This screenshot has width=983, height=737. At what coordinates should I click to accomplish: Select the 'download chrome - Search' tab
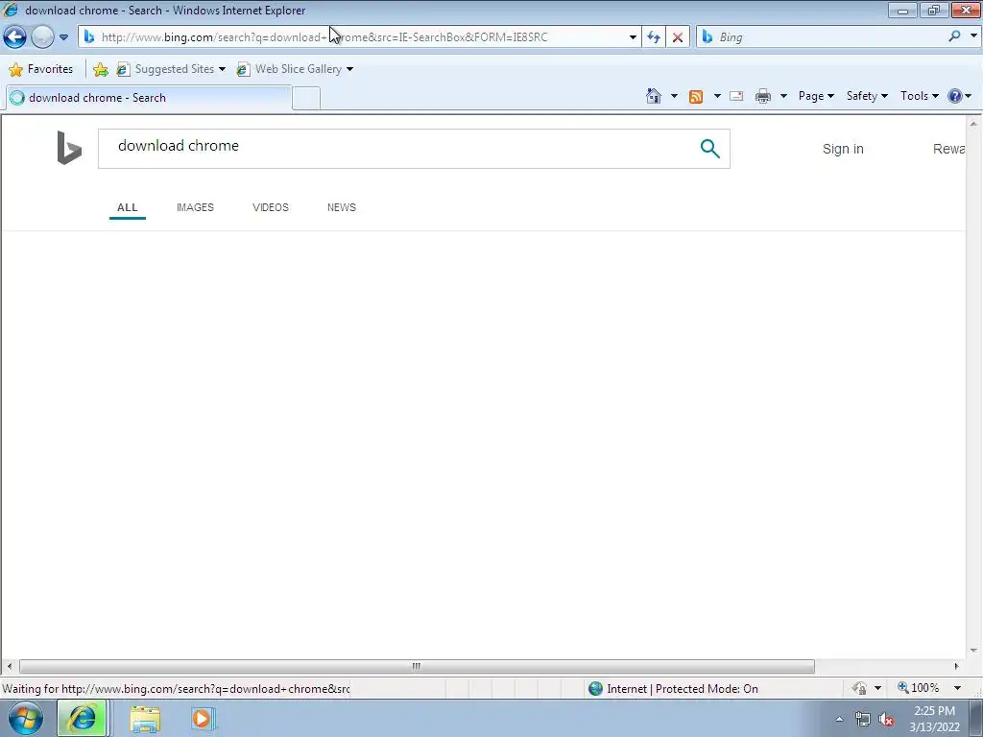(149, 98)
